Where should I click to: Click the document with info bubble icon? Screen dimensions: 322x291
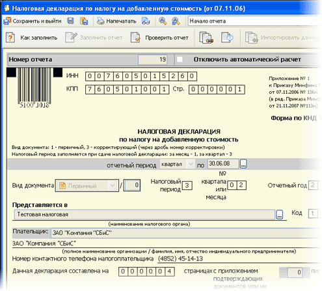(227, 37)
